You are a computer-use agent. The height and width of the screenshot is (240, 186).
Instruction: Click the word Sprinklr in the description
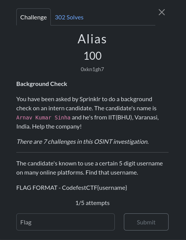(90, 99)
